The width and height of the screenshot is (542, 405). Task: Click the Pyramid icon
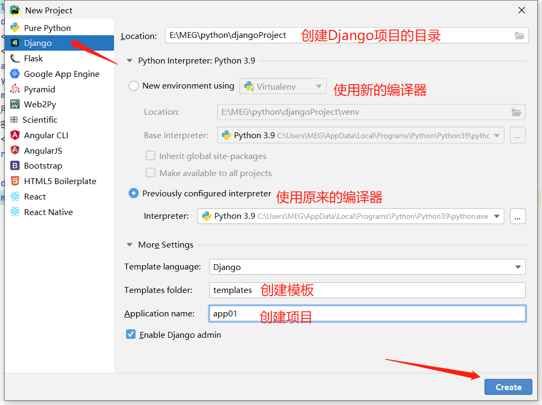(15, 89)
